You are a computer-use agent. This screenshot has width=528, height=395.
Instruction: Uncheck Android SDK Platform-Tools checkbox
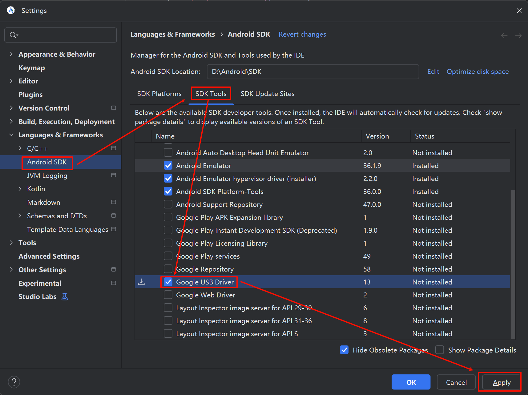click(168, 191)
